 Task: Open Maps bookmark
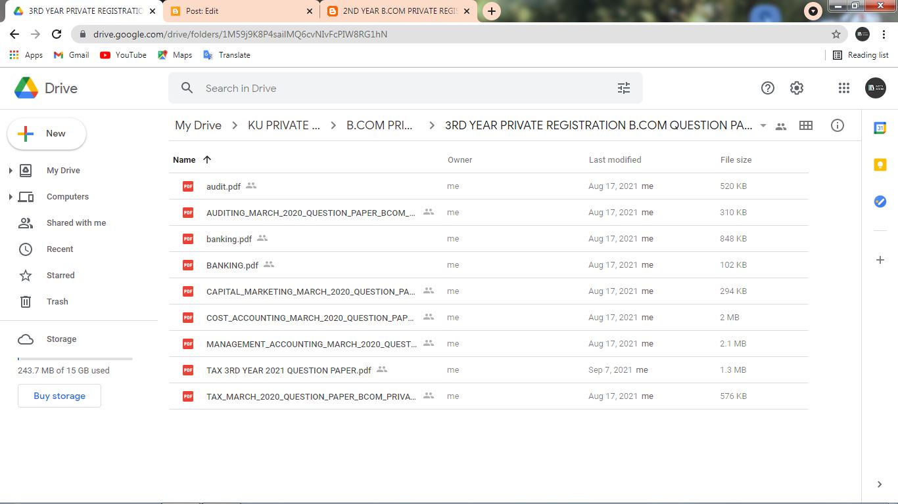(175, 55)
